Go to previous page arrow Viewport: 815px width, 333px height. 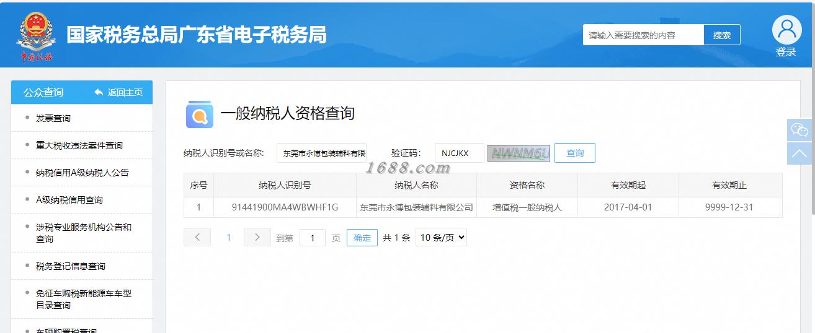pos(197,237)
